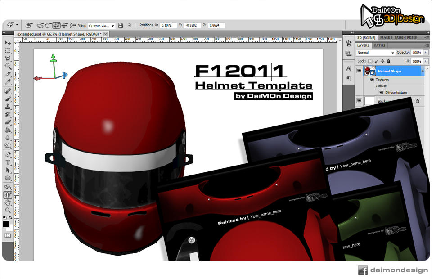Select the Paint Bucket tool
Image resolution: width=432 pixels, height=279 pixels.
[x=8, y=130]
